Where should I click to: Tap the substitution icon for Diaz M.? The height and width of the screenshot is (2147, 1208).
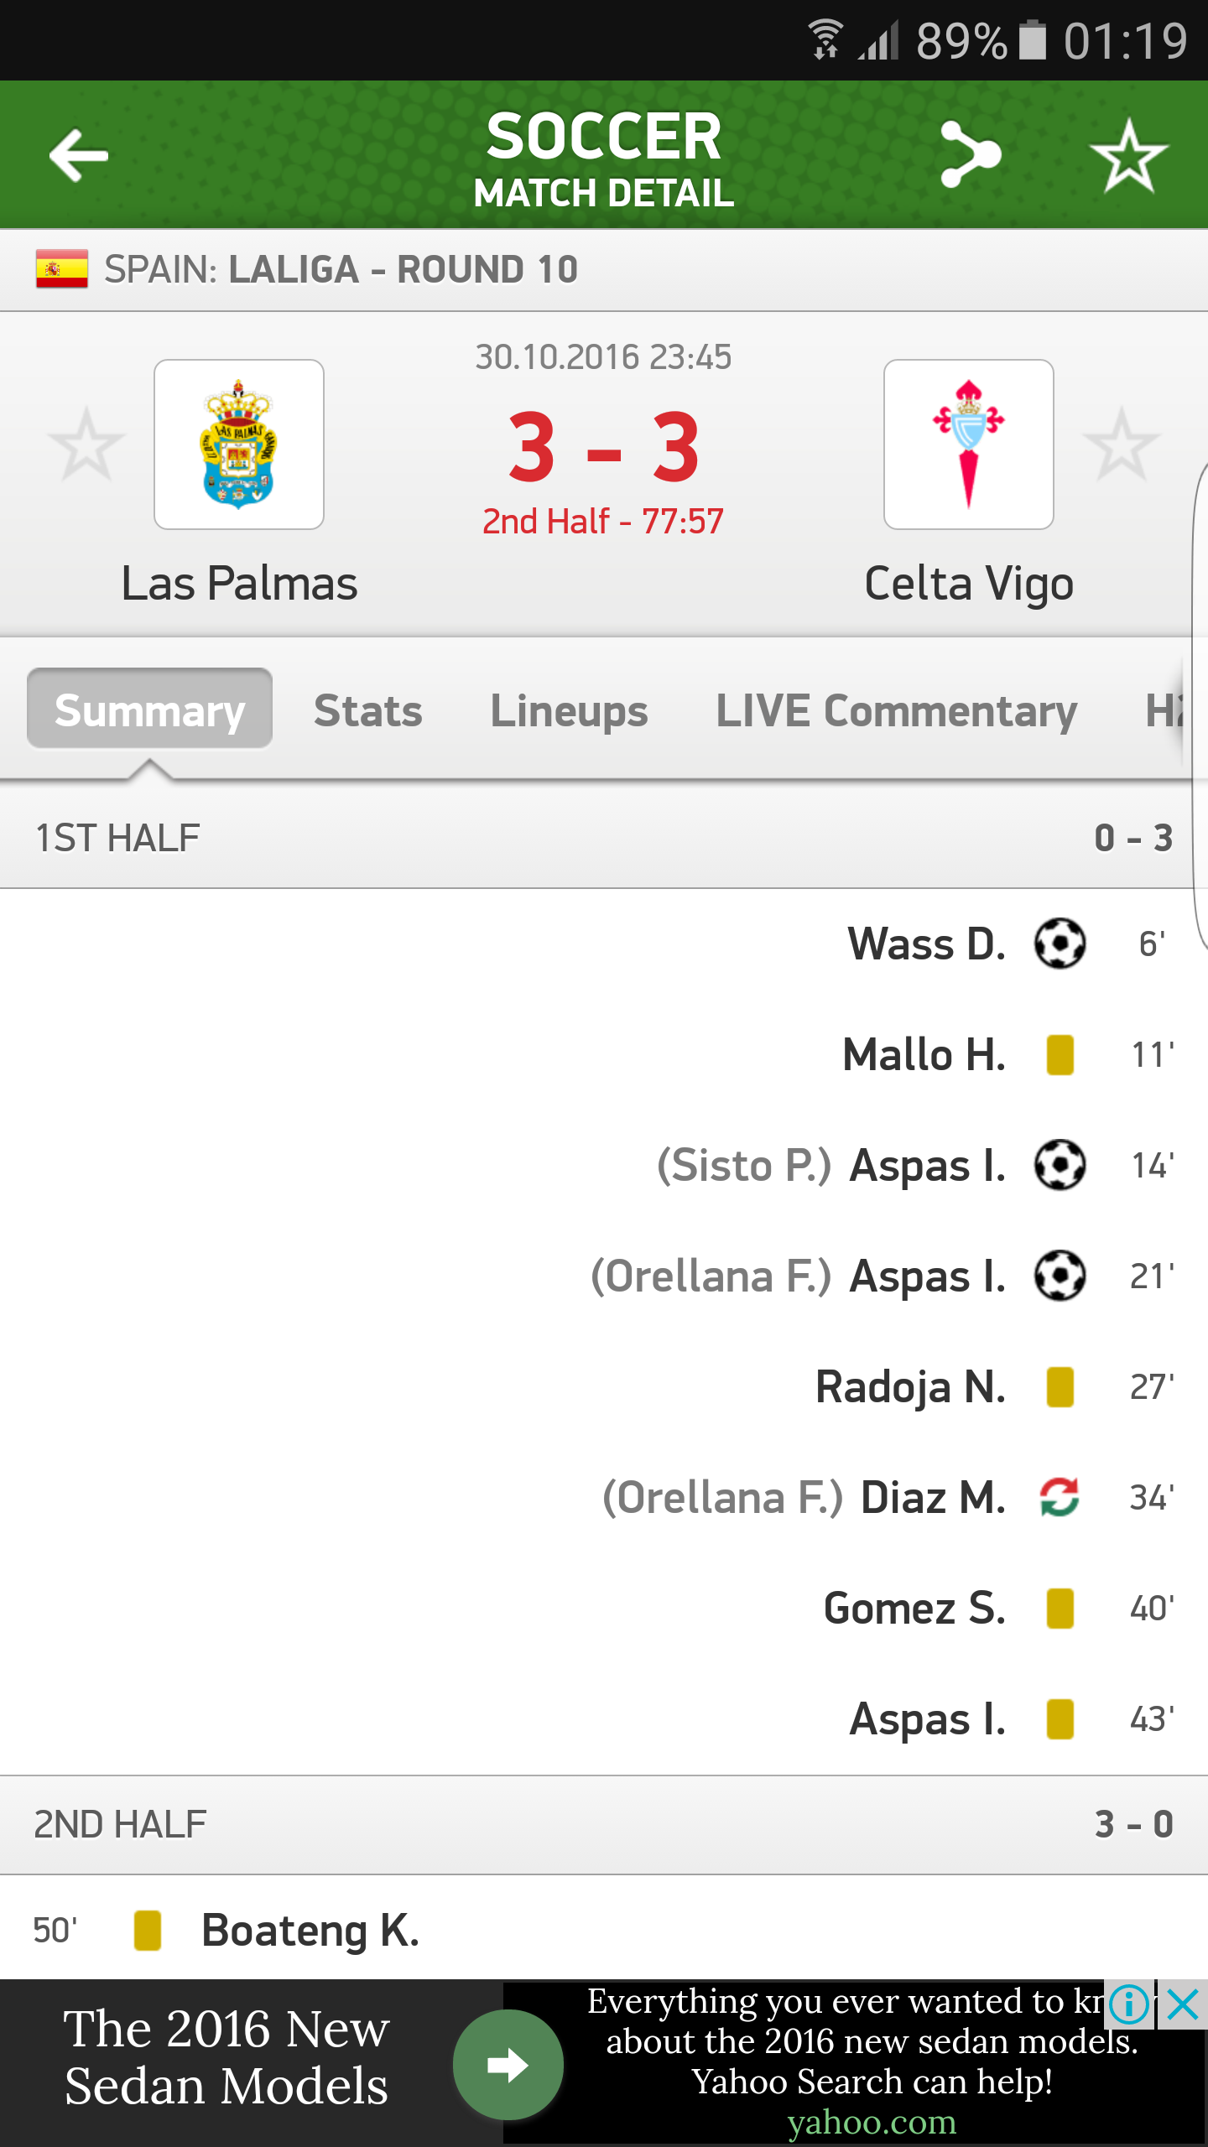point(1060,1497)
